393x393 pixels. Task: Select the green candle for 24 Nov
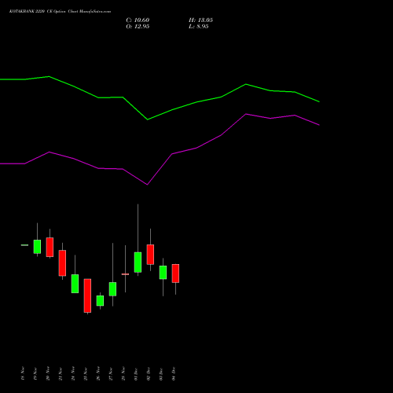coord(75,284)
